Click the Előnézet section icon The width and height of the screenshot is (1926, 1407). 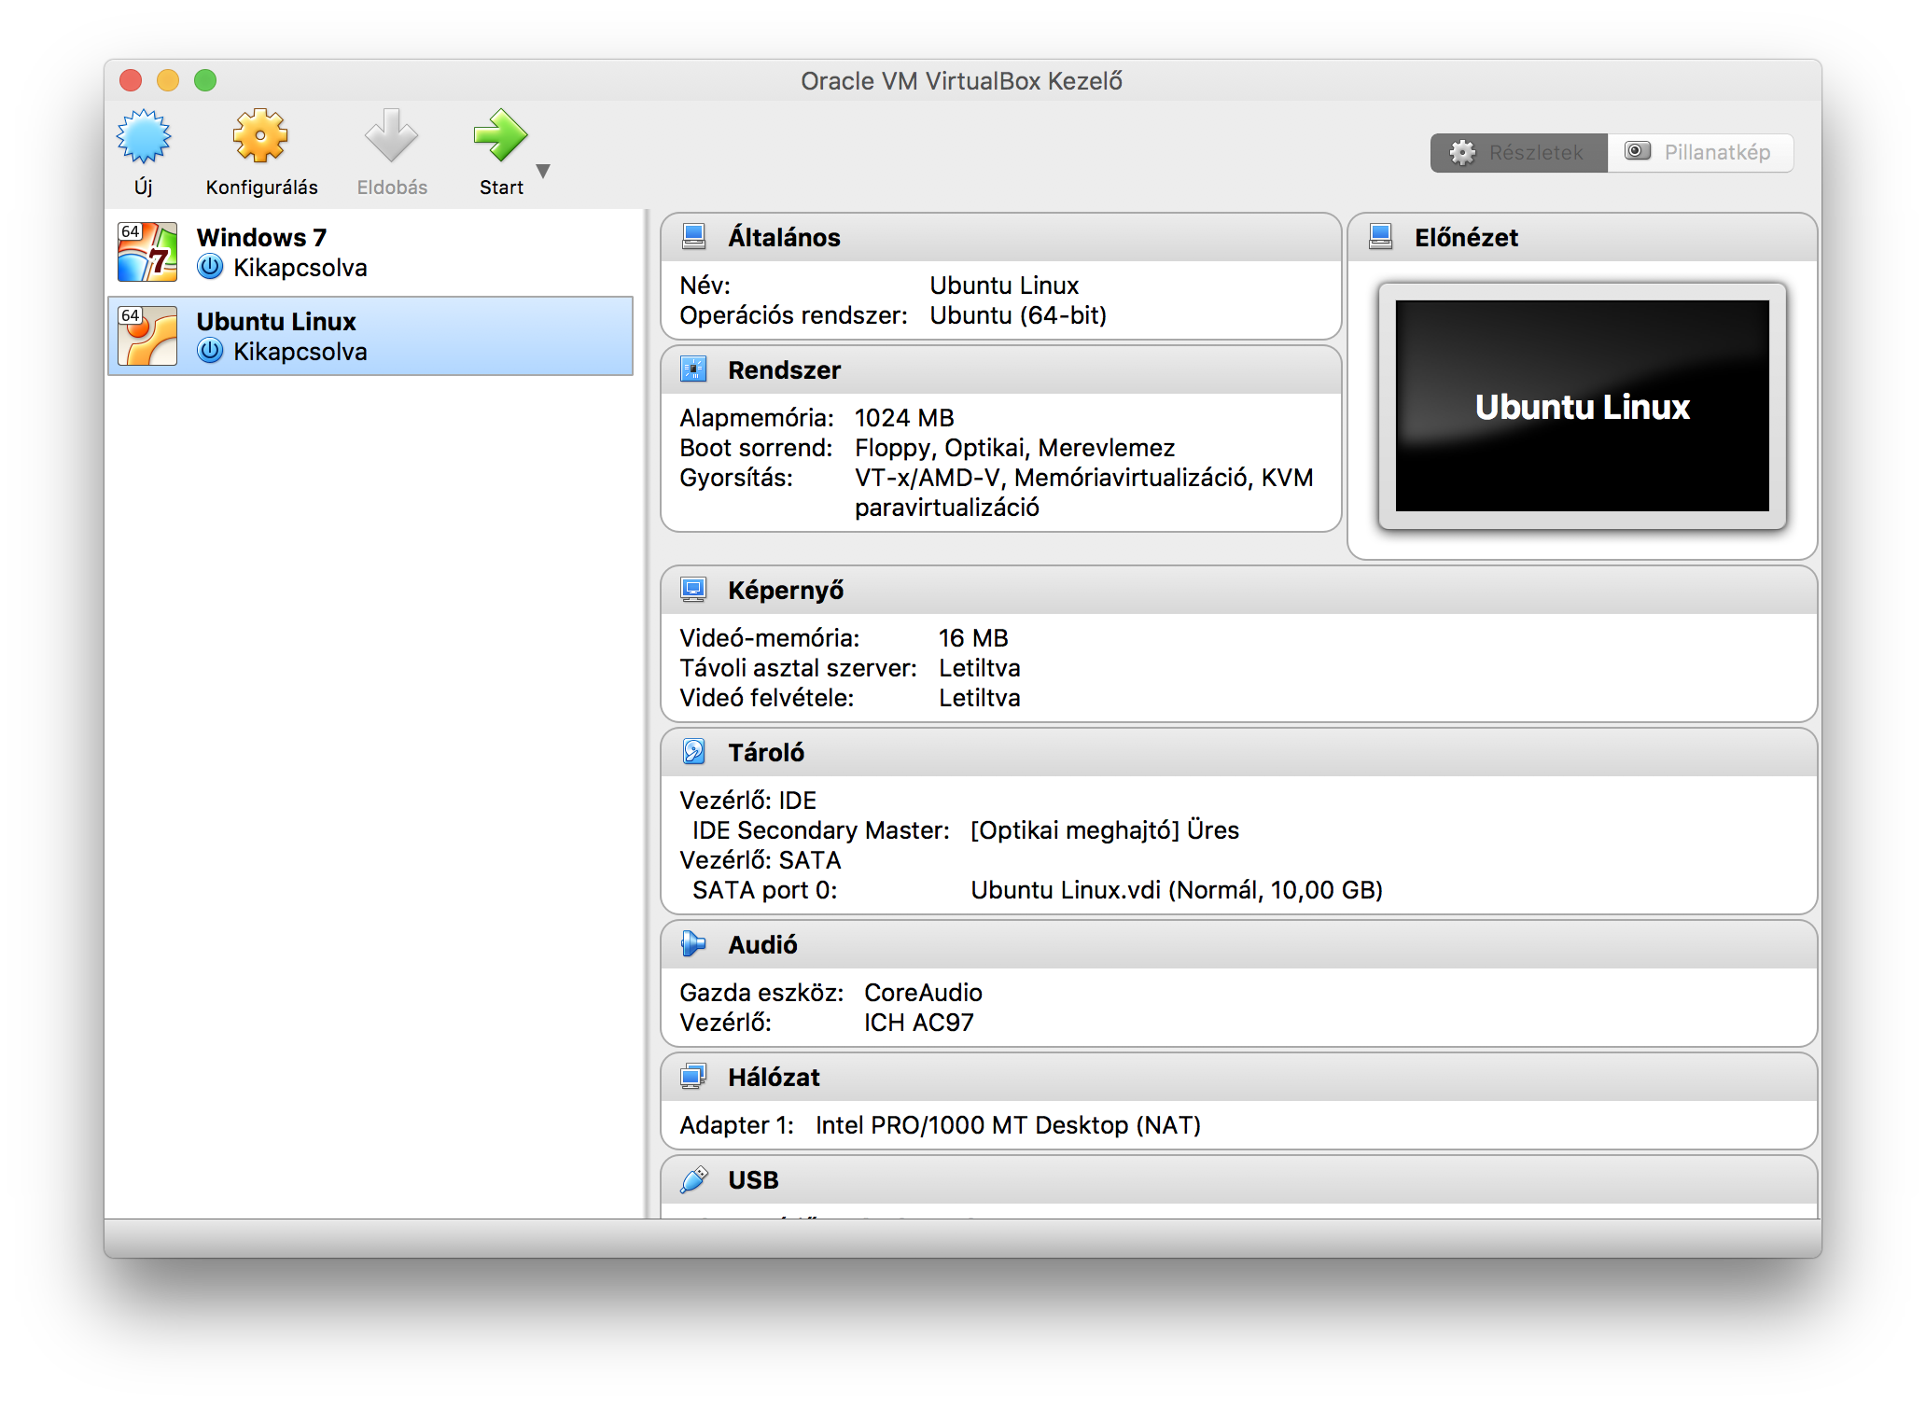tap(1380, 237)
